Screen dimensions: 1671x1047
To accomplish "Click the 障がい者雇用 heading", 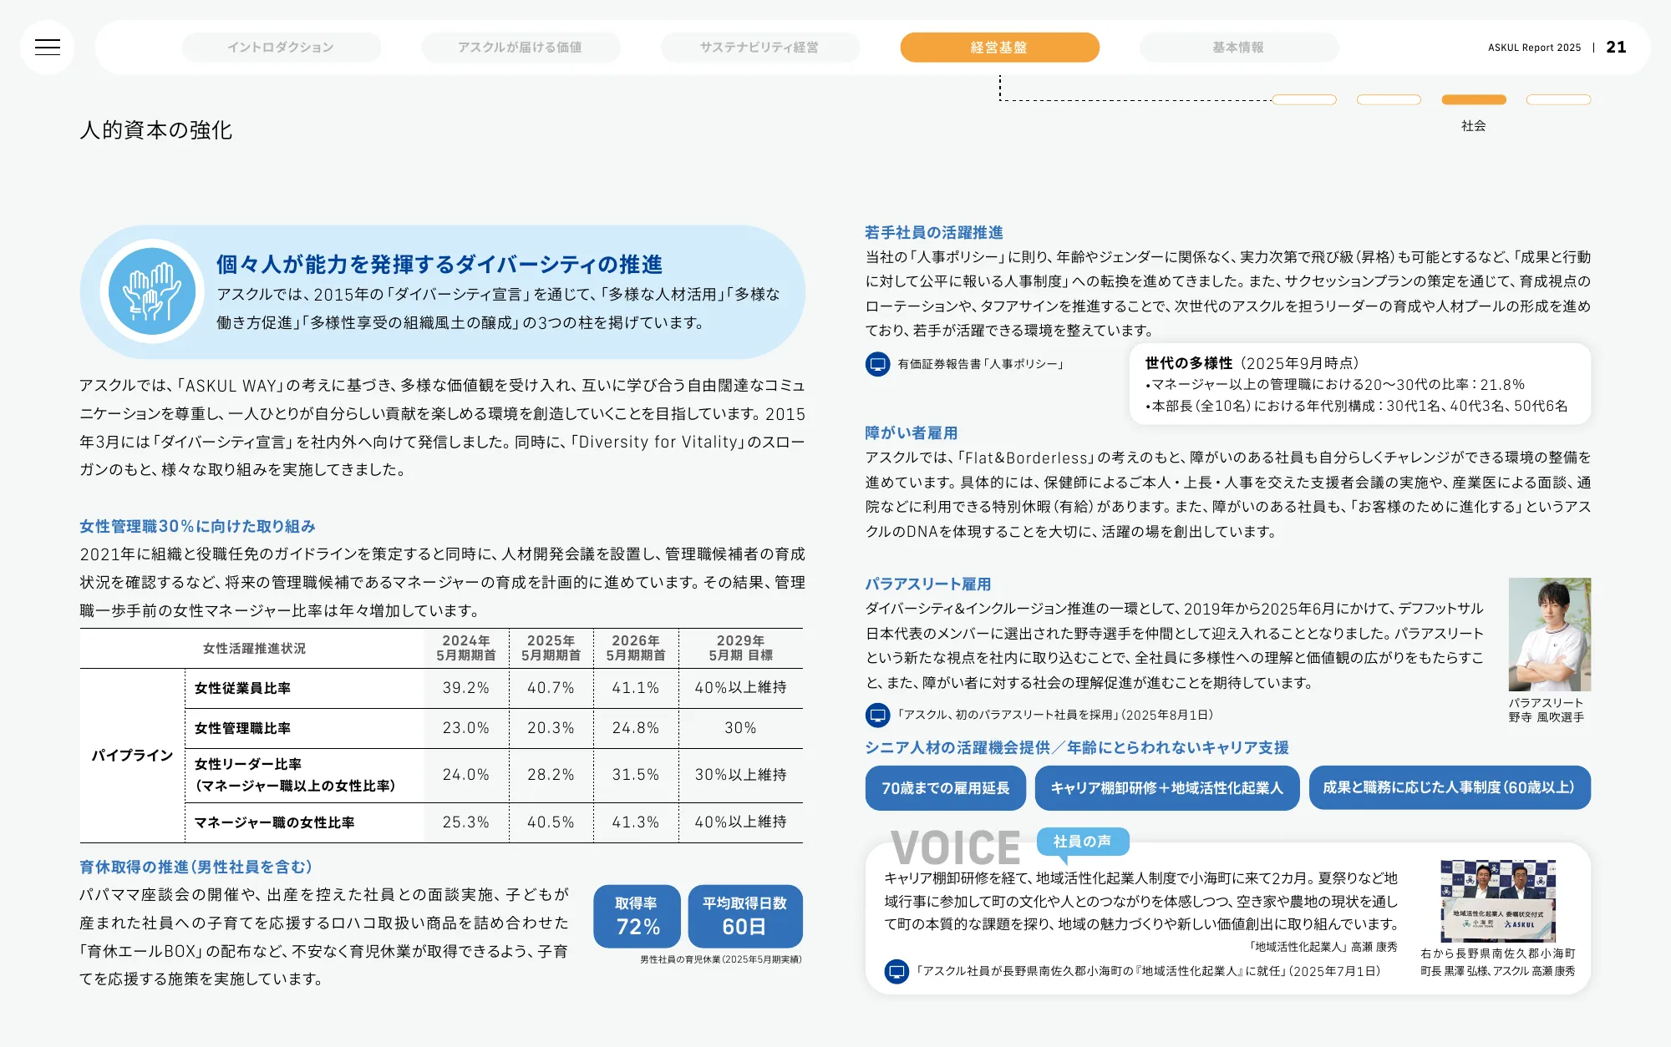I will tap(912, 433).
